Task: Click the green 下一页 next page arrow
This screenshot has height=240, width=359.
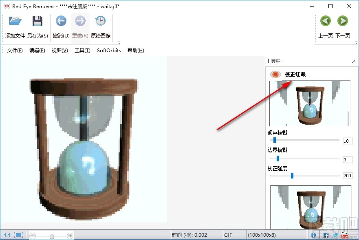Action: 343,21
